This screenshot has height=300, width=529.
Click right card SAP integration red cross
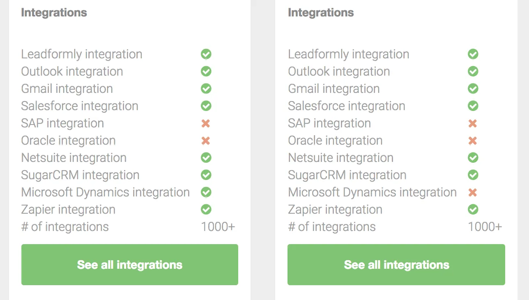coord(473,123)
